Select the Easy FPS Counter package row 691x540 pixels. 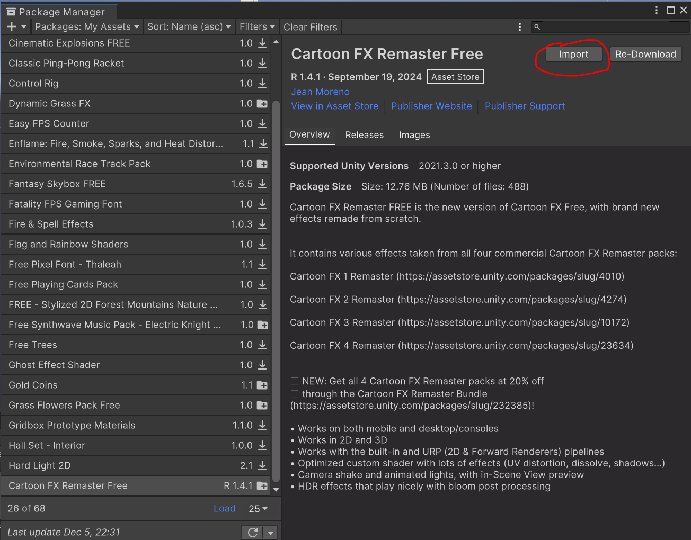[136, 124]
